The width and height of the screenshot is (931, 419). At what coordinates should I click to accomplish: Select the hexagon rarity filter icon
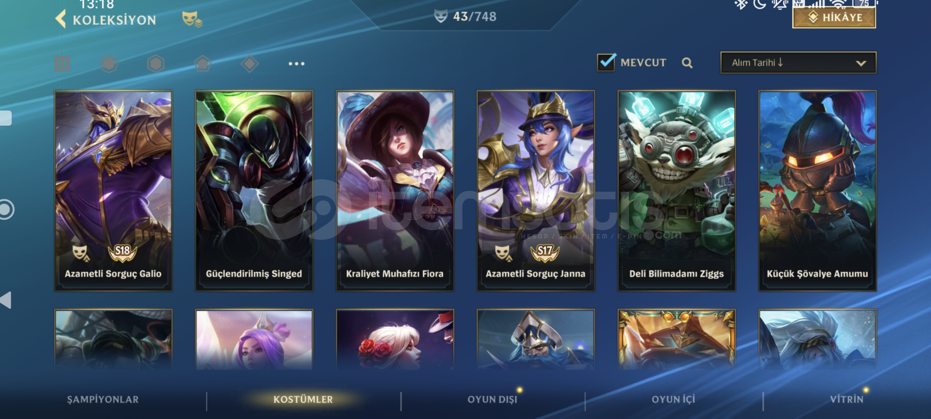[x=156, y=64]
